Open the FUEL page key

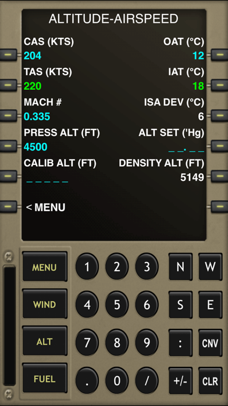(45, 379)
